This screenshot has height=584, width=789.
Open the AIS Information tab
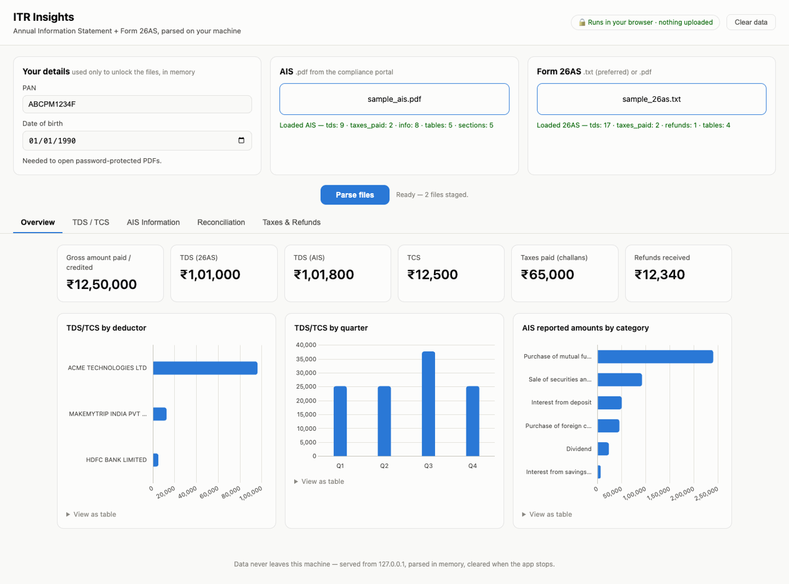point(153,222)
